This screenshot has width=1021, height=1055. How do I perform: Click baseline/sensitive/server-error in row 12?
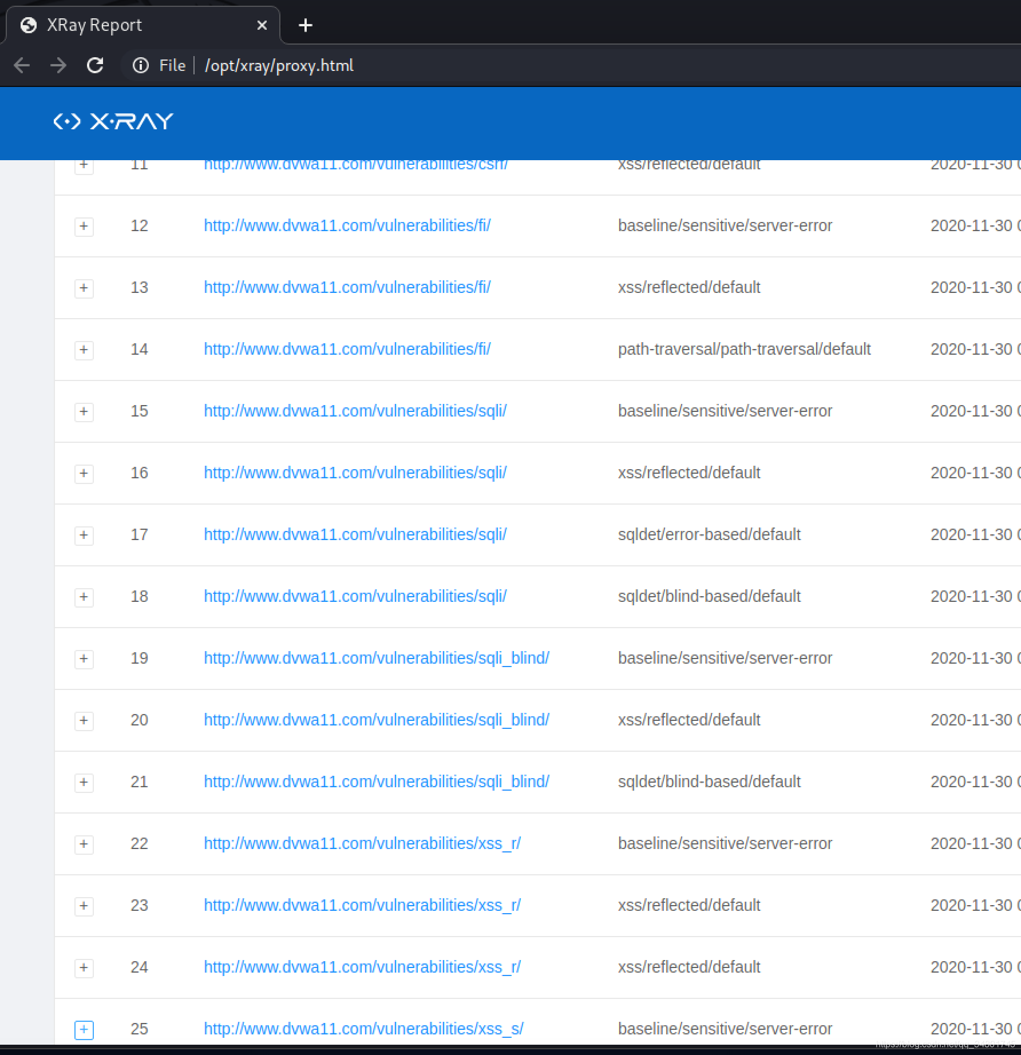click(x=725, y=225)
